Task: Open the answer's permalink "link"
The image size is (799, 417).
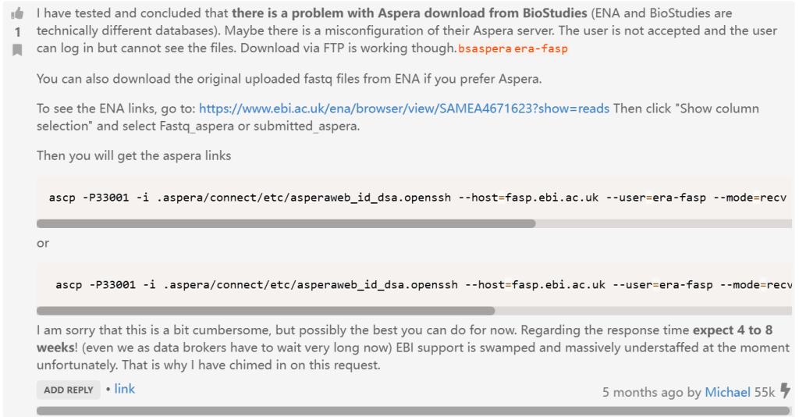Action: pos(125,389)
